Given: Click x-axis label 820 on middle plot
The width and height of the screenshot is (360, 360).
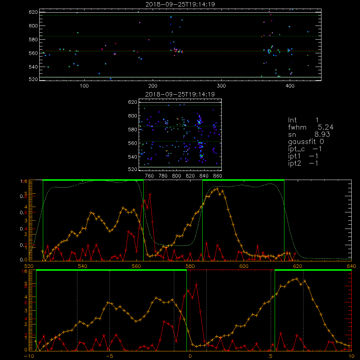Looking at the screenshot, I should 190,176.
